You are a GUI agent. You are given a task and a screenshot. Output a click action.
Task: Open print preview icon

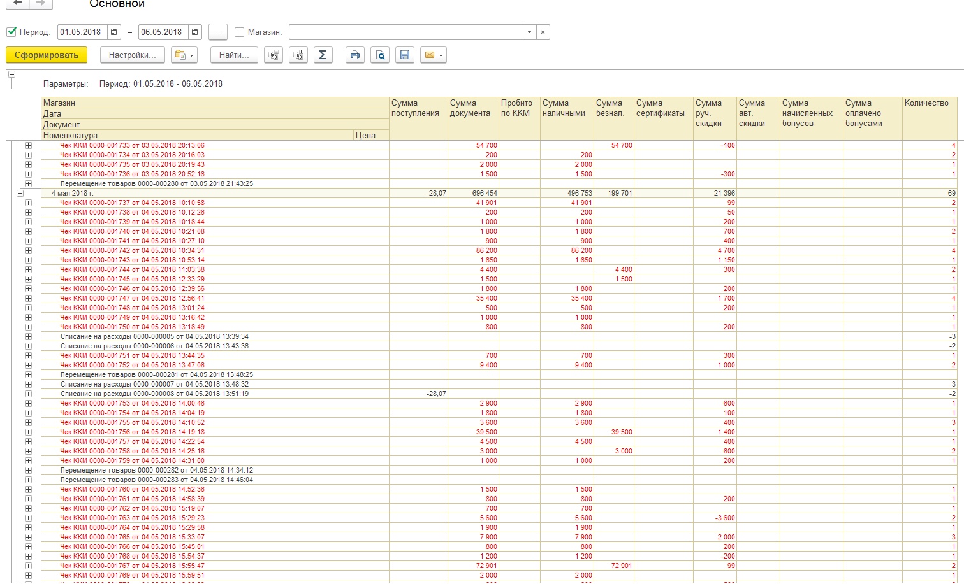coord(380,55)
